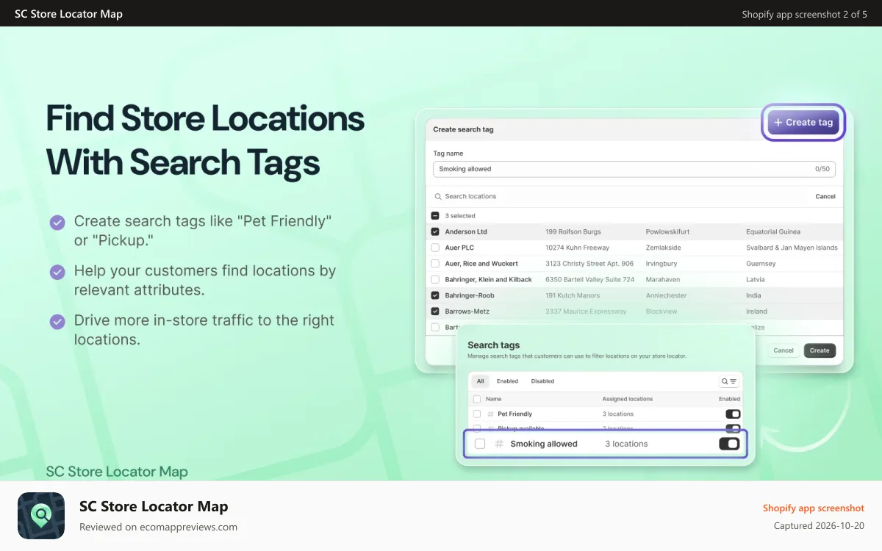Click the "Ireland" country cell
This screenshot has height=551, width=882.
(x=756, y=311)
